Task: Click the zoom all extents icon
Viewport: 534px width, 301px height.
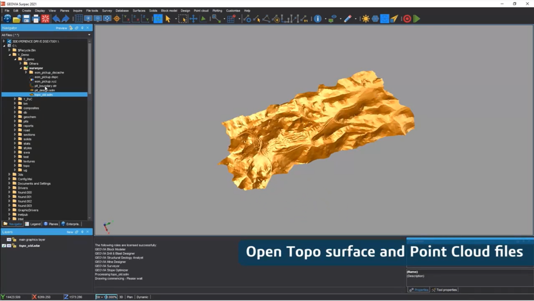Action: (107, 19)
